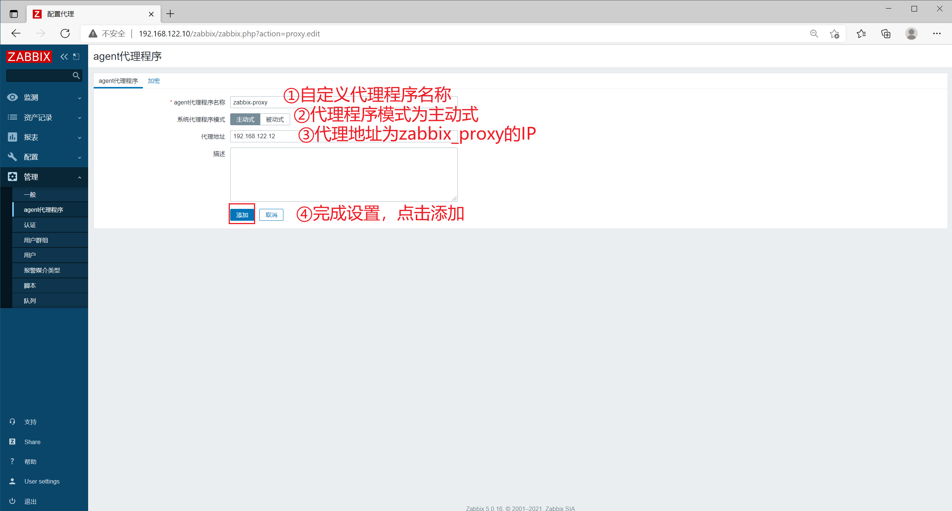
Task: Click the 退出 power icon
Action: [x=12, y=501]
